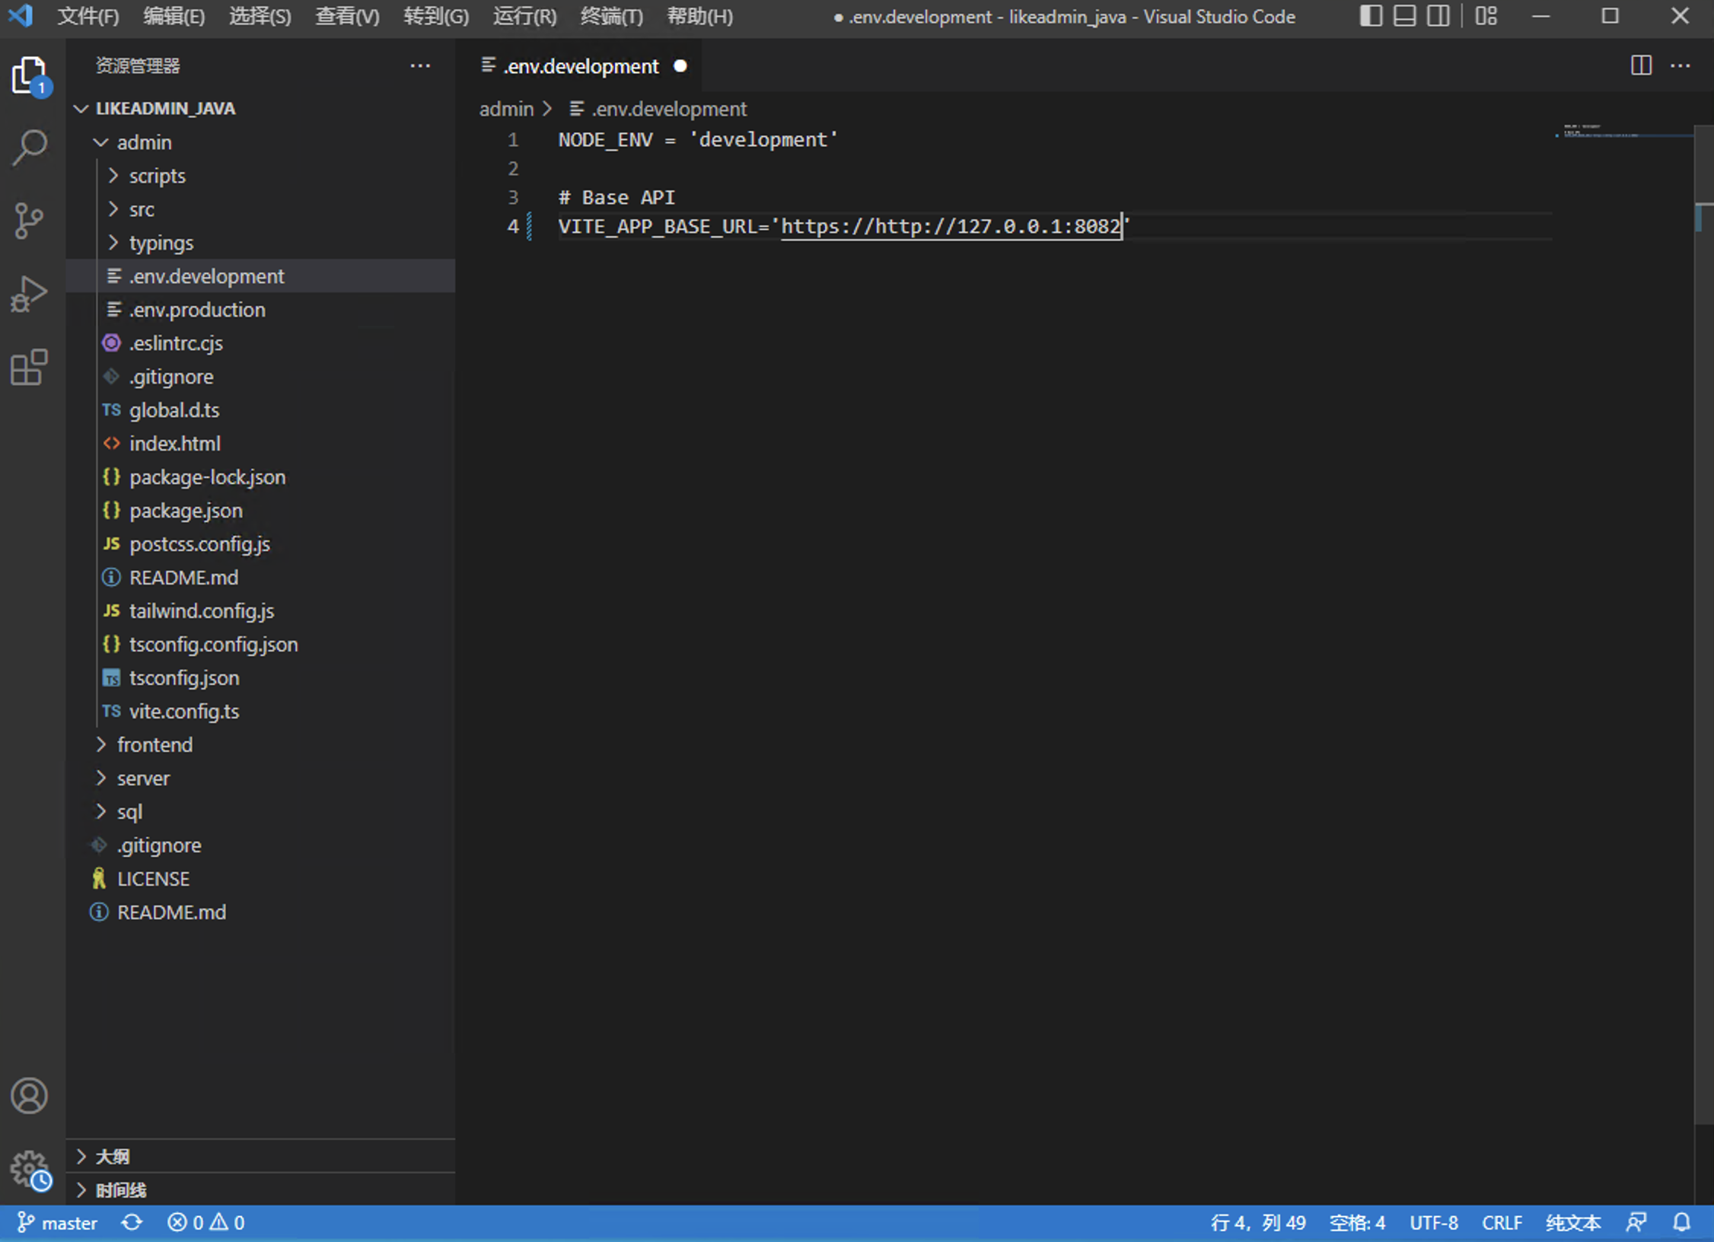
Task: Open notifications bell in status bar
Action: tap(1682, 1223)
